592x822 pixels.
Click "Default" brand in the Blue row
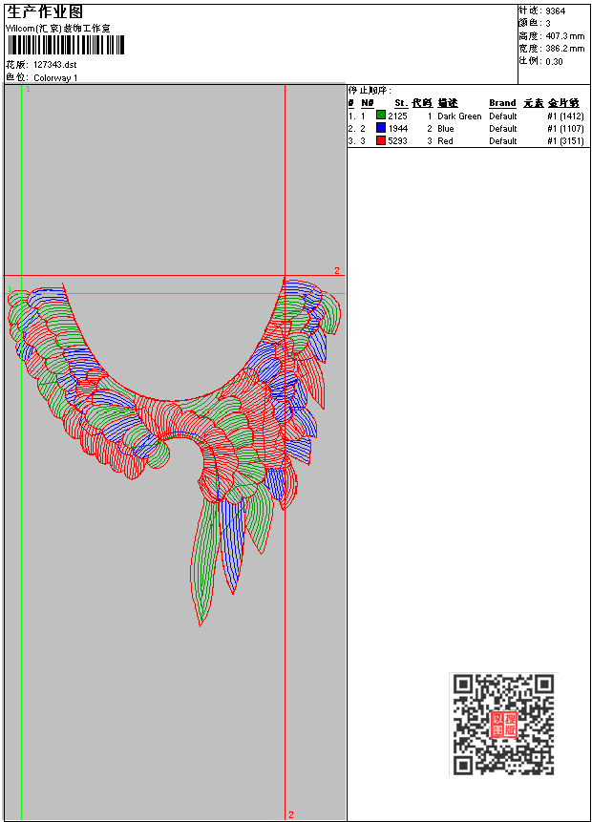point(503,129)
